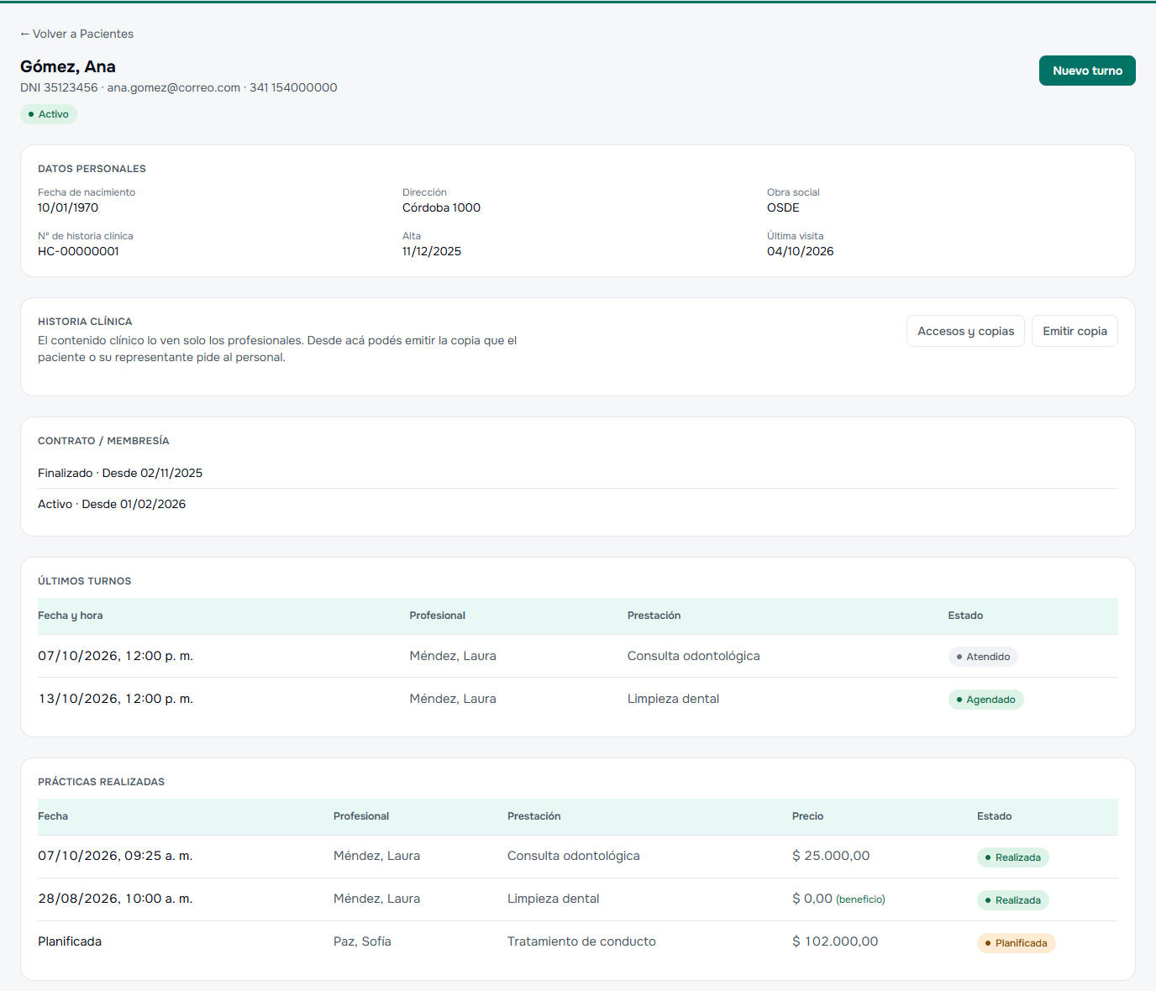Click Limpieza dental in the Últimos turnos table
Screen dimensions: 1156x991
pyautogui.click(x=673, y=699)
